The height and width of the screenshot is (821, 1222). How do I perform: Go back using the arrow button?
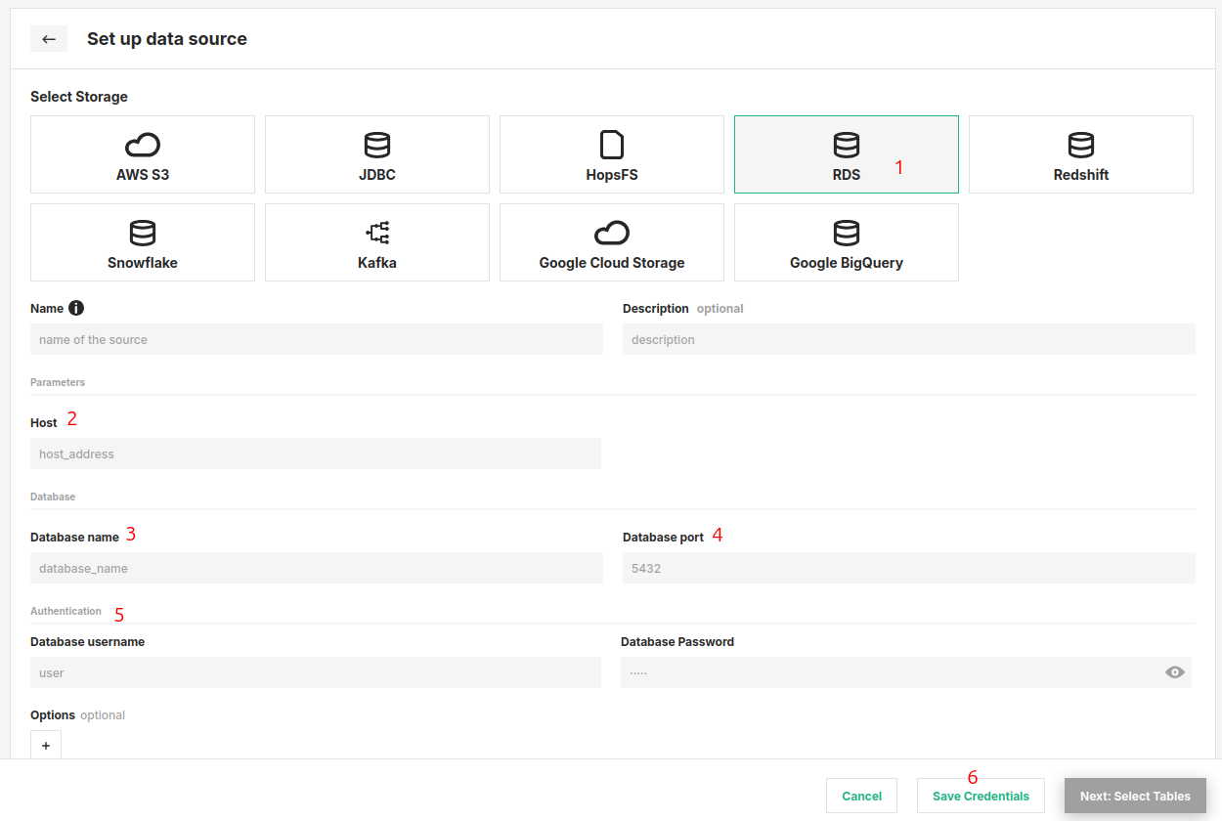(49, 39)
